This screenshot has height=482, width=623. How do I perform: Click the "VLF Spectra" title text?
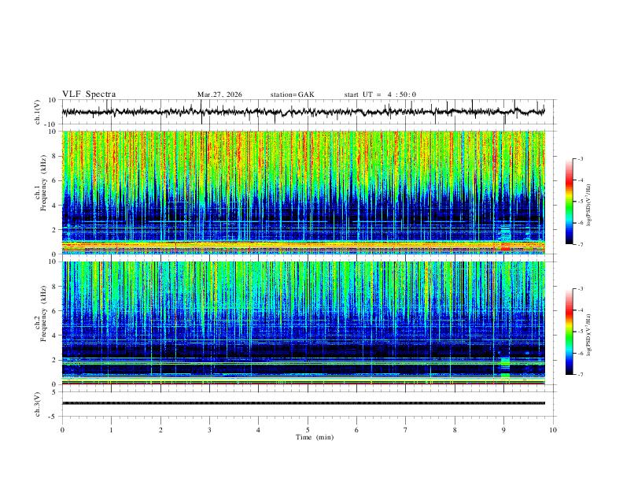[x=89, y=95]
